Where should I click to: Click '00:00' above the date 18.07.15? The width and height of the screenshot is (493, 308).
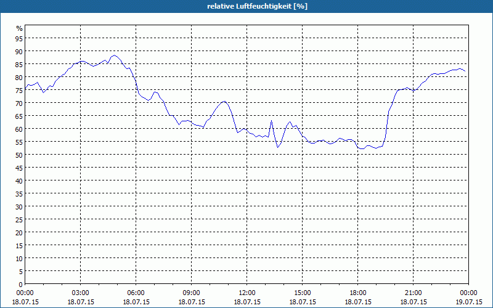point(25,293)
